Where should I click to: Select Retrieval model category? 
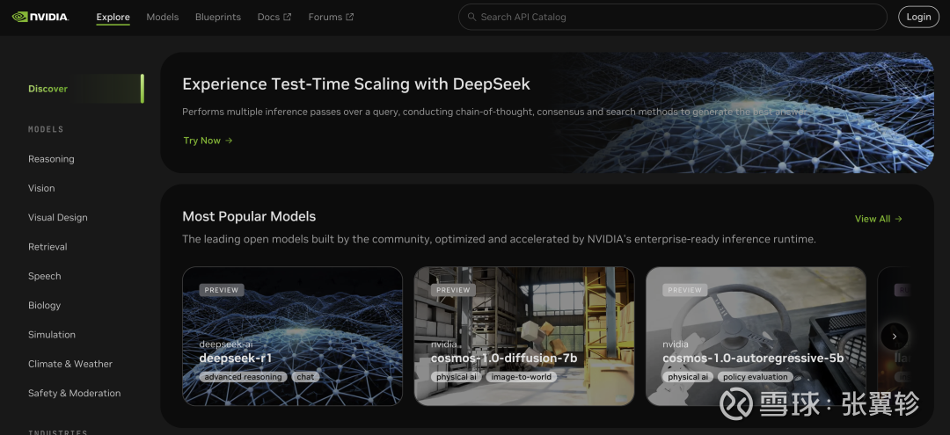tap(47, 247)
